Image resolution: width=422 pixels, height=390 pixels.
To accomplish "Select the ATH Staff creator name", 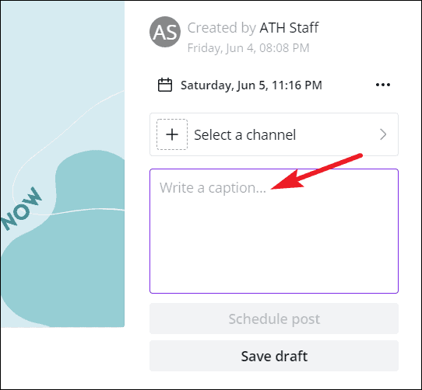I will [x=289, y=27].
